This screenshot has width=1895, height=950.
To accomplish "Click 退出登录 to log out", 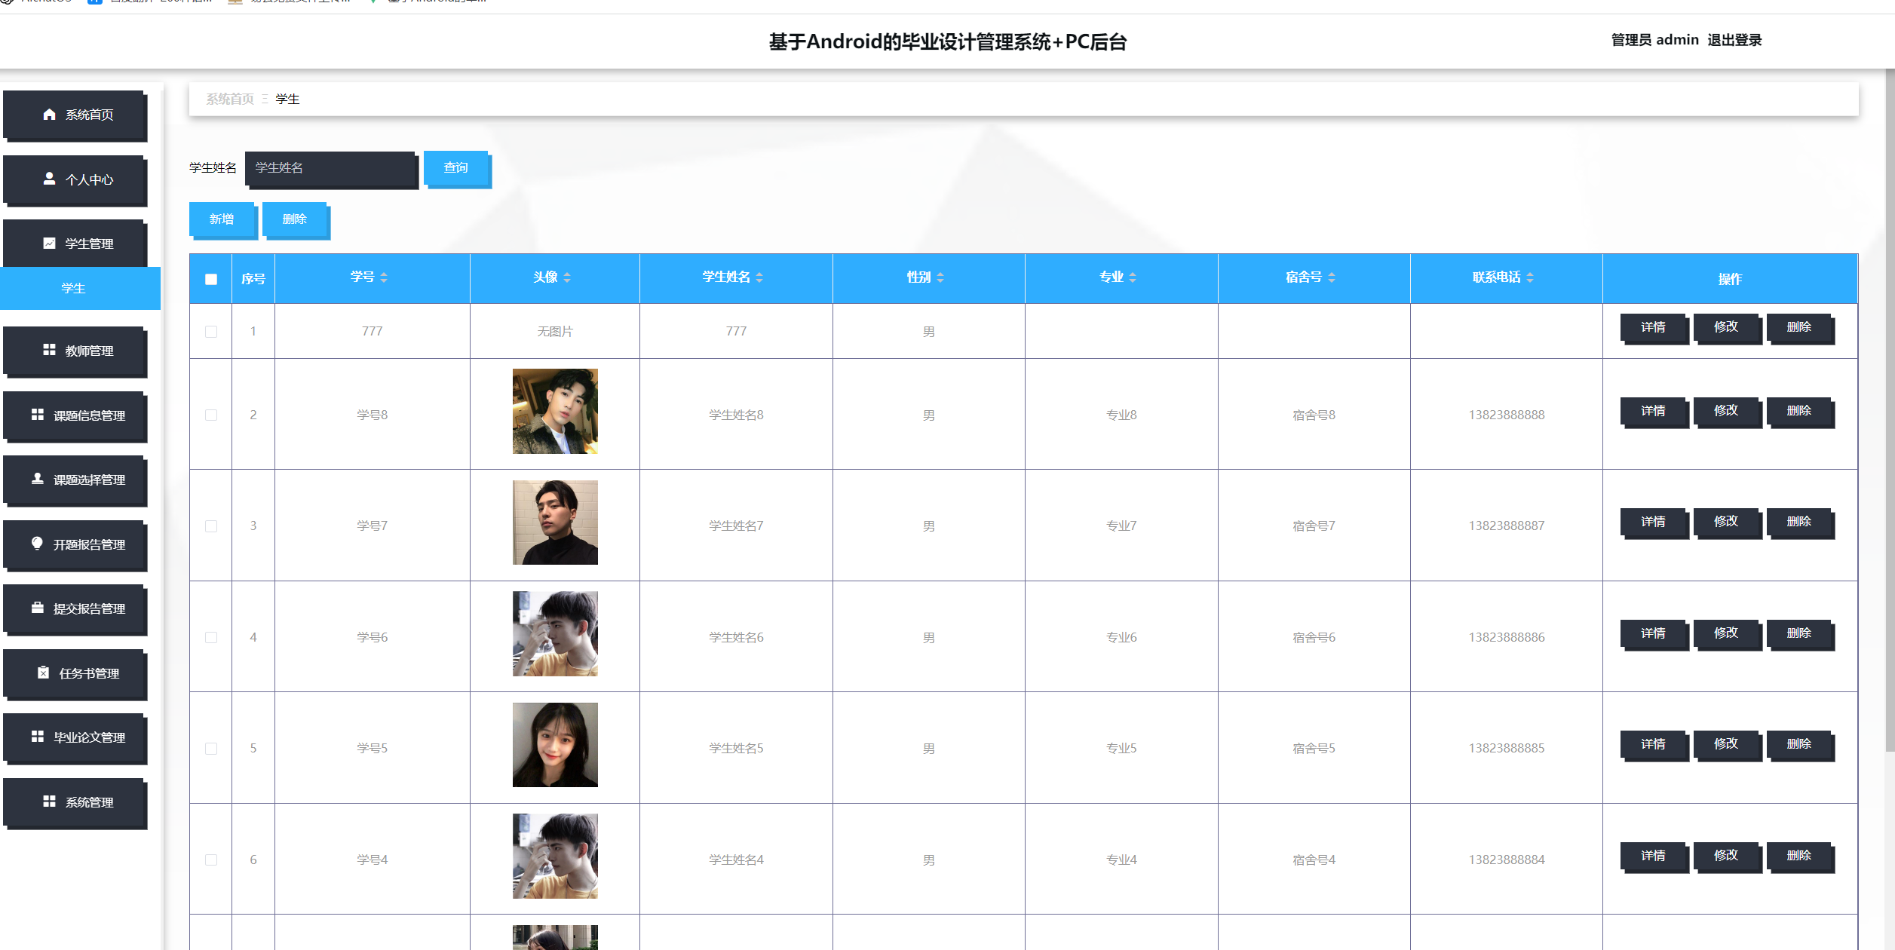I will (x=1735, y=41).
